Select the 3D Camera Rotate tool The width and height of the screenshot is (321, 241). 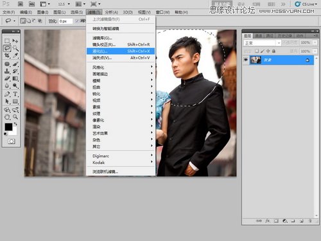point(15,110)
